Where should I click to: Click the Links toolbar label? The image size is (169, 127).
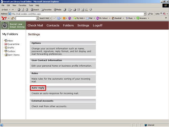(x=158, y=14)
